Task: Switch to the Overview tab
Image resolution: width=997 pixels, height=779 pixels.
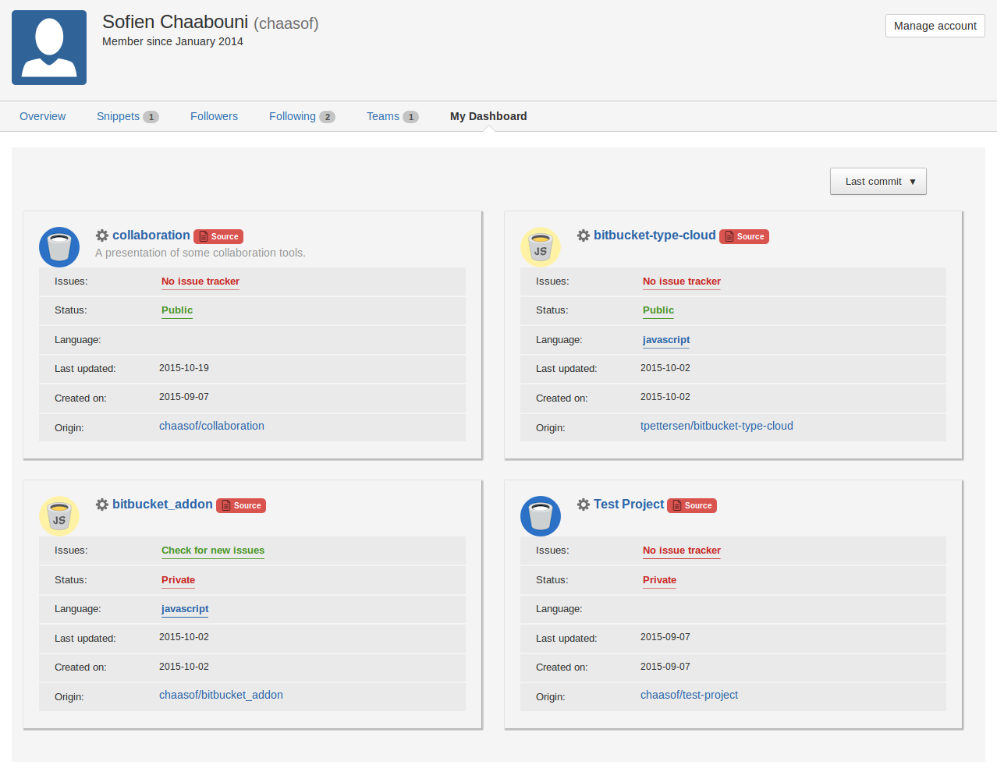Action: tap(43, 116)
